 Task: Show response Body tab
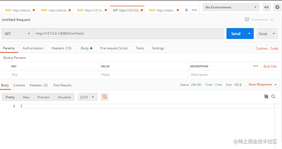5,85
